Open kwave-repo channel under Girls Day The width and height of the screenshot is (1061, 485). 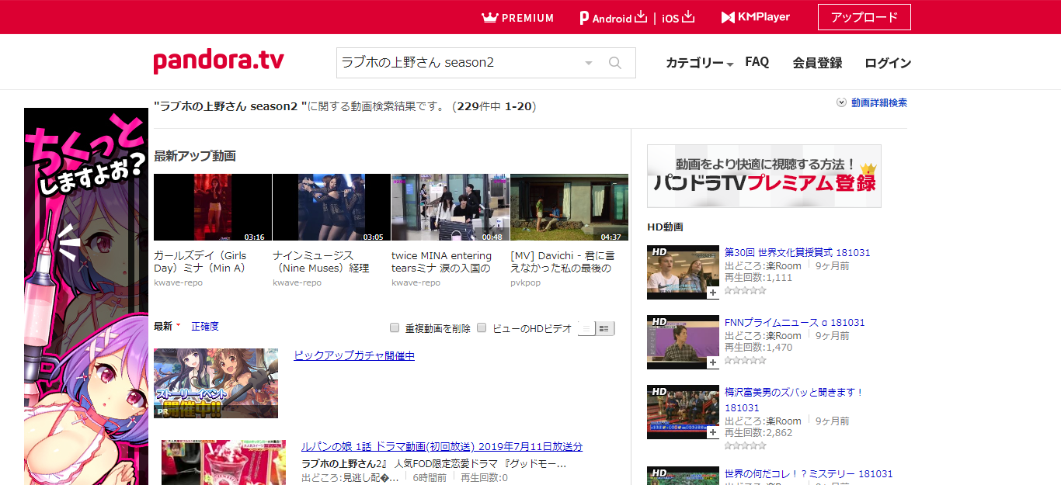click(x=178, y=282)
